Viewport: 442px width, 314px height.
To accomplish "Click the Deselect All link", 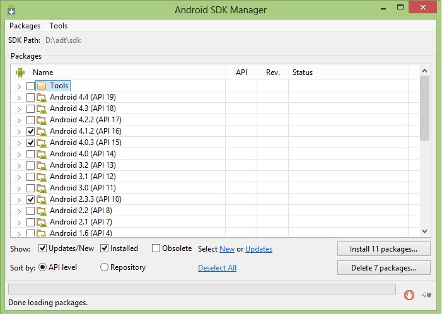I will 217,268.
